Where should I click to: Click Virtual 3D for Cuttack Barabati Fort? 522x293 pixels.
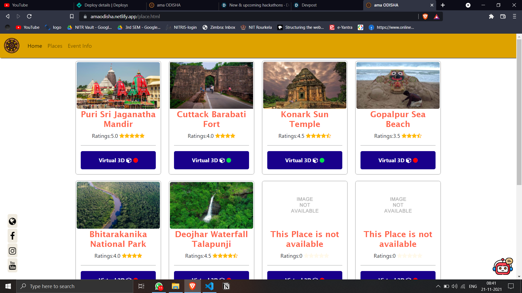coord(211,160)
